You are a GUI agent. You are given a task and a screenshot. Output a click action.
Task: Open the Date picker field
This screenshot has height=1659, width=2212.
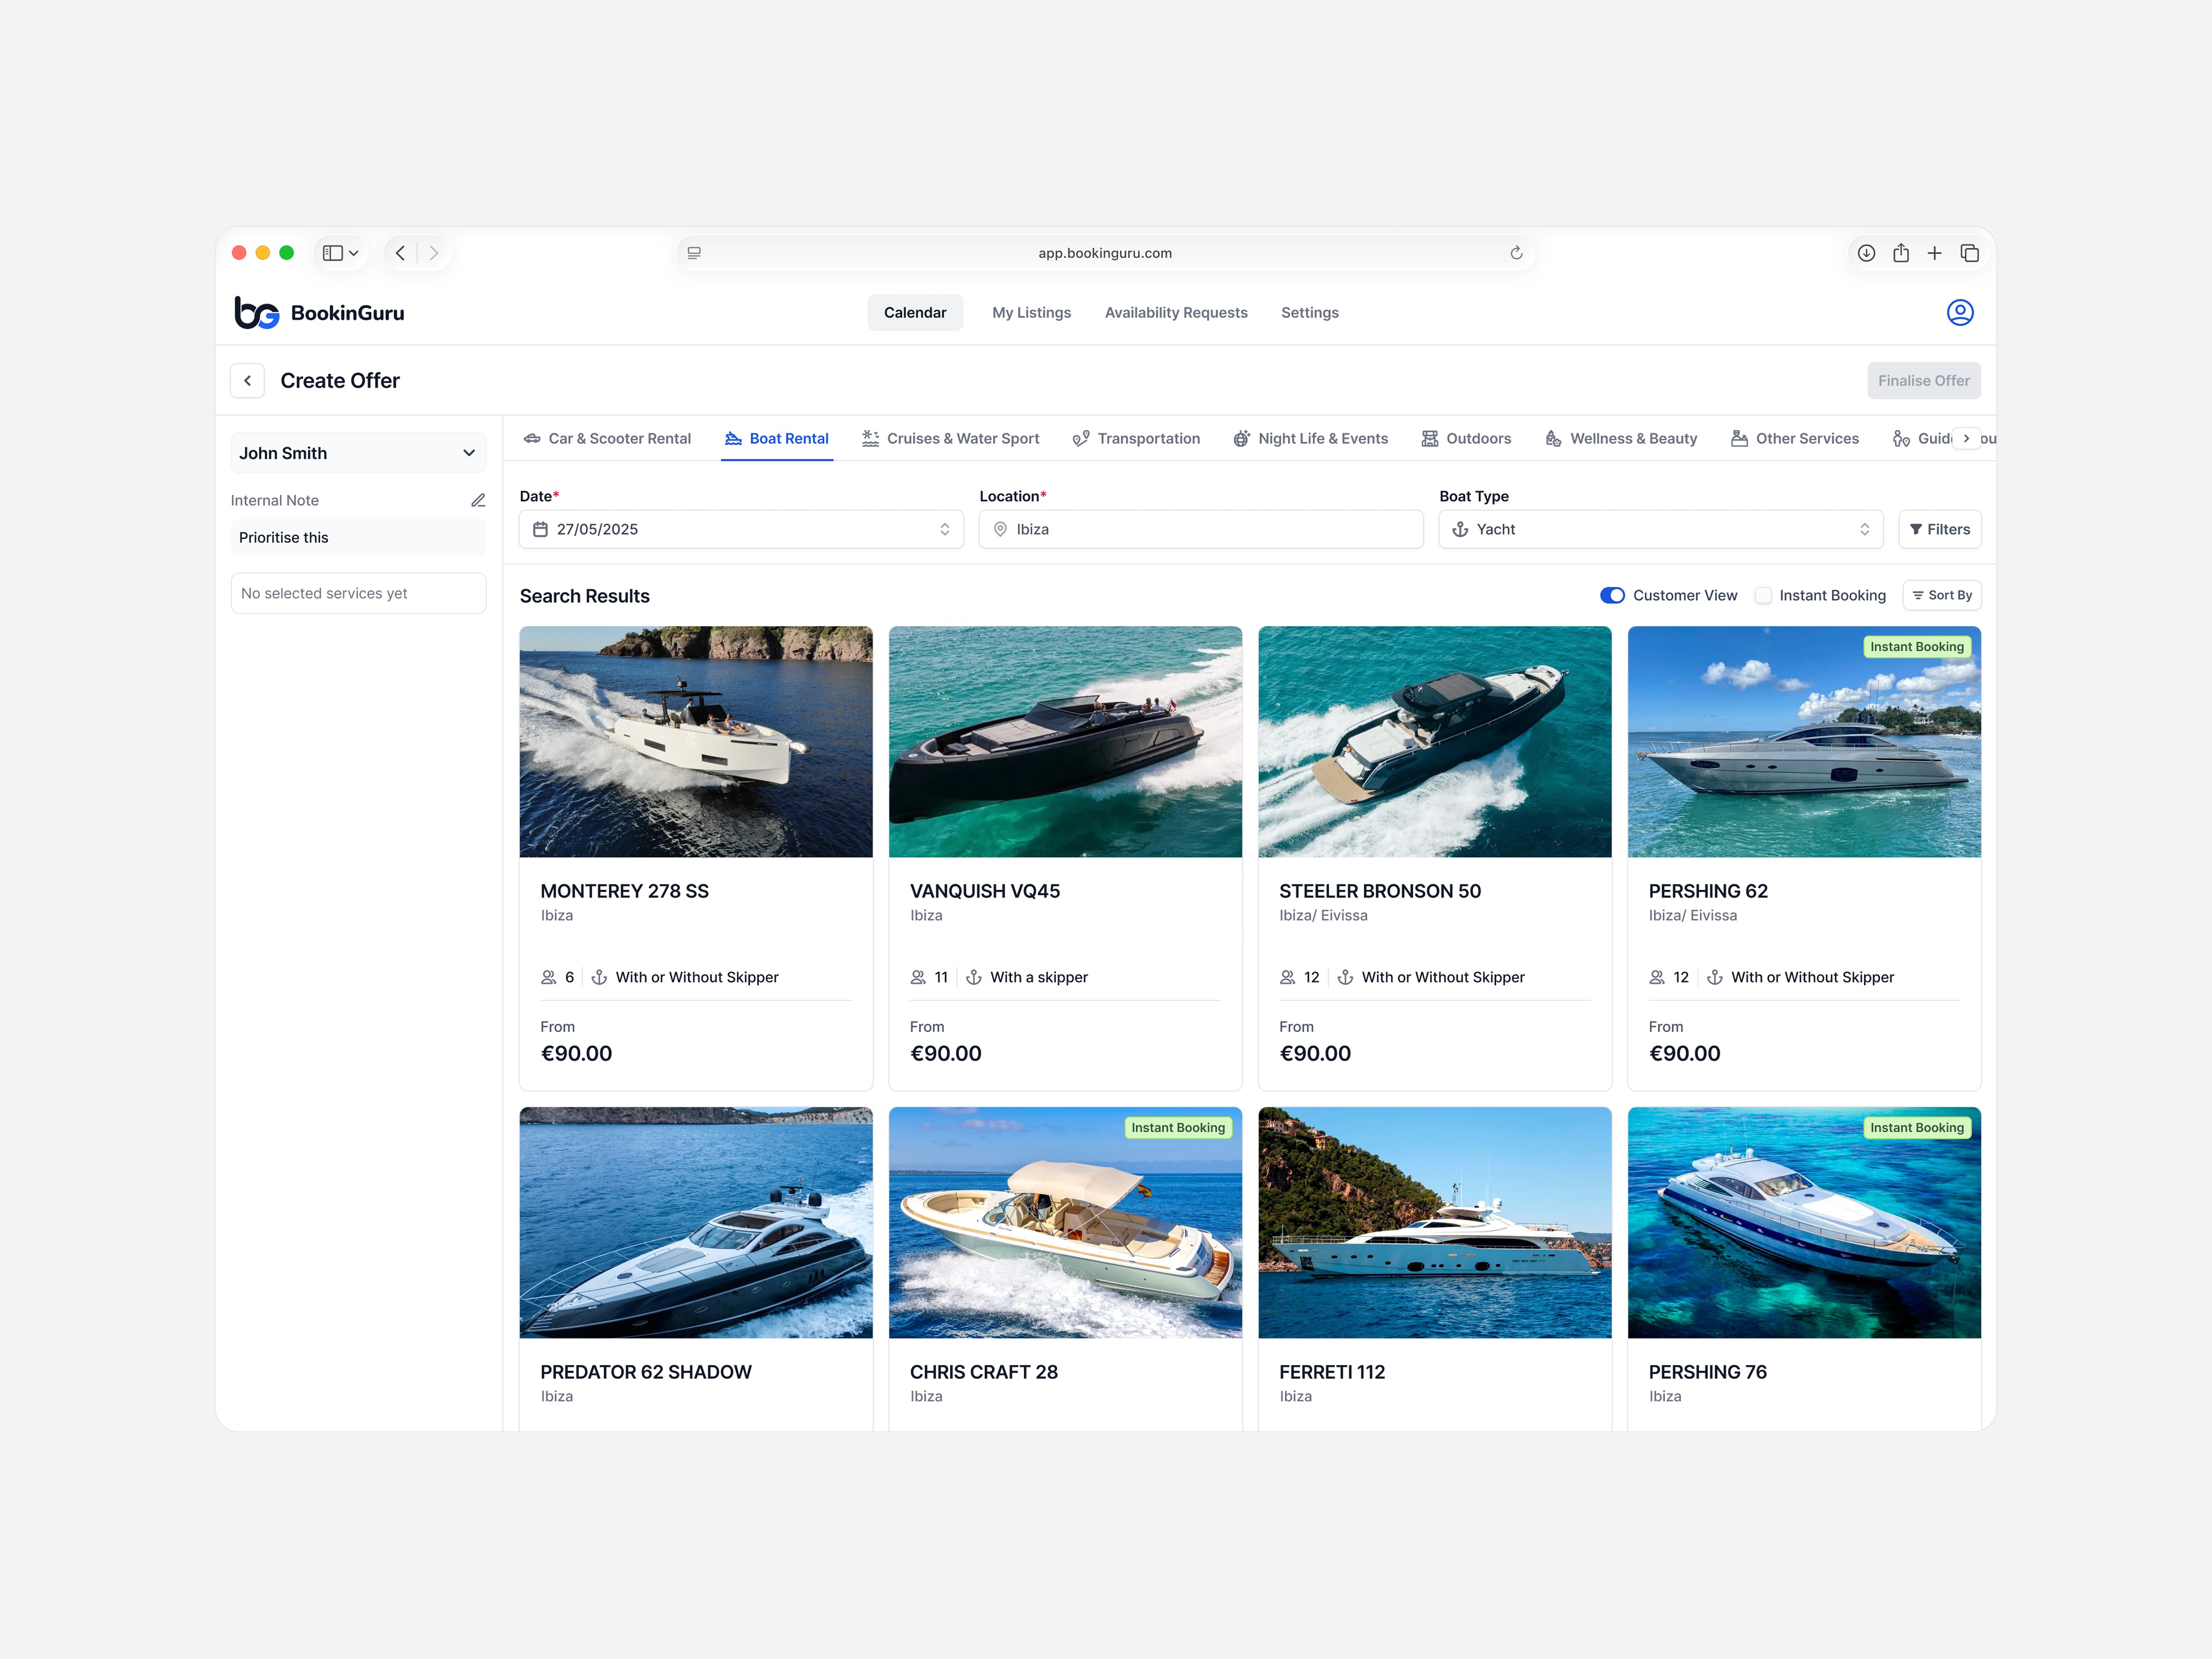click(x=741, y=529)
